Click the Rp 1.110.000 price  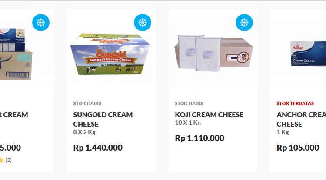pos(200,138)
